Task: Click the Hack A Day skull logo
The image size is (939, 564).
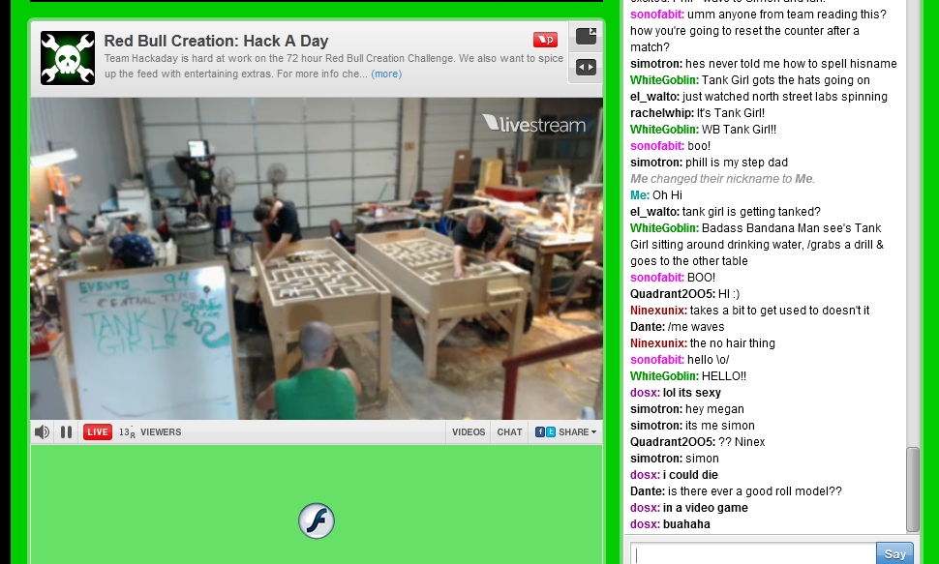Action: [68, 58]
